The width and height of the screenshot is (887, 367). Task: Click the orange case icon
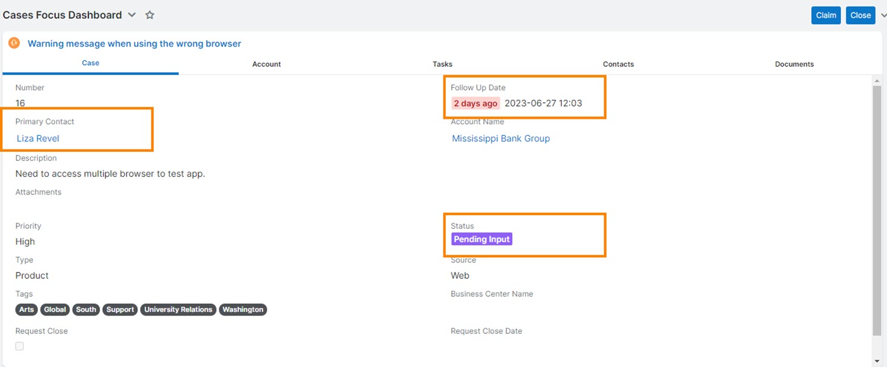(14, 43)
